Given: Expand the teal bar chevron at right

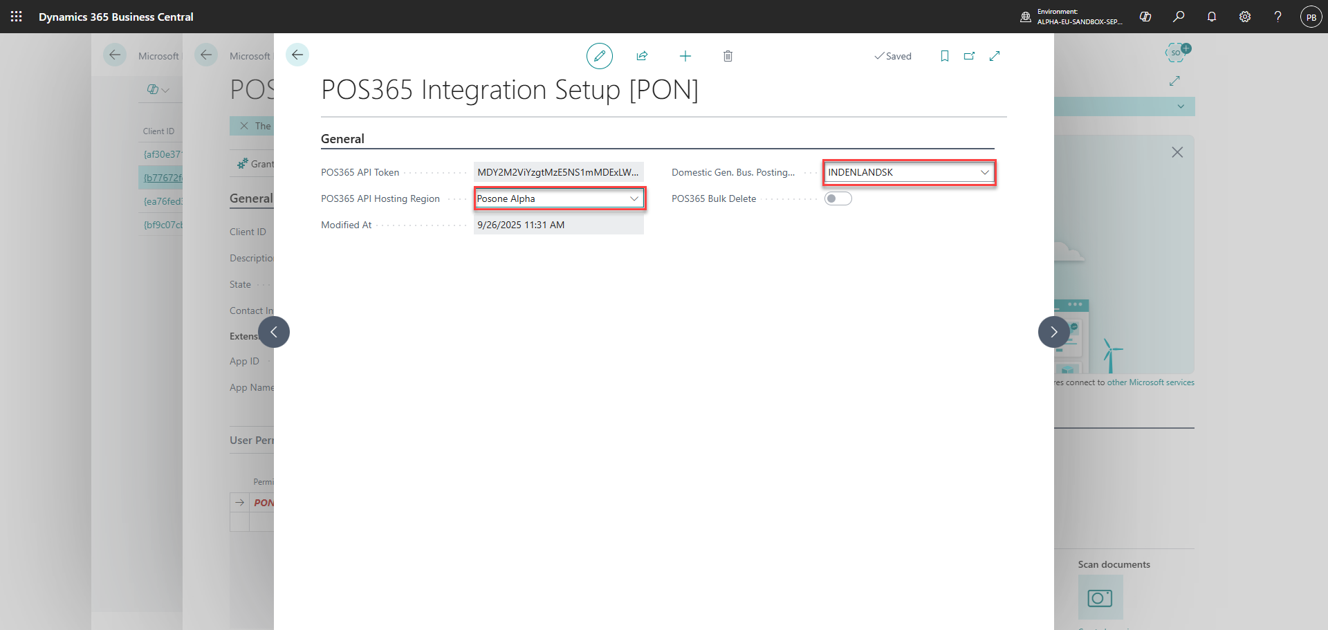Looking at the screenshot, I should 1181,106.
